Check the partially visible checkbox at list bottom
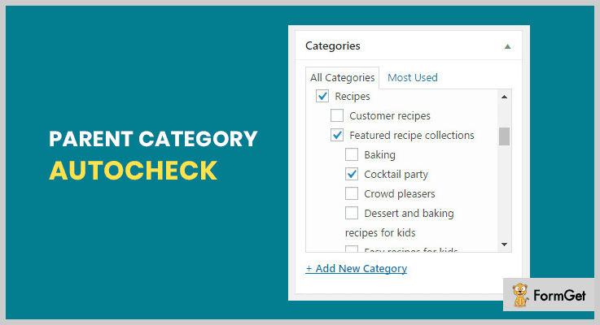This screenshot has height=325, width=600. (x=351, y=249)
